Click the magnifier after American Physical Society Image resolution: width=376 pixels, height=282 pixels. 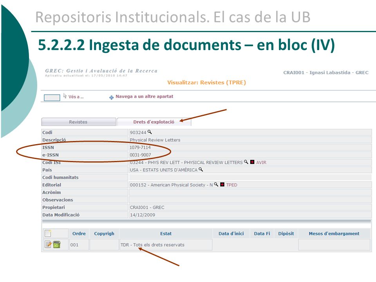[216, 184]
